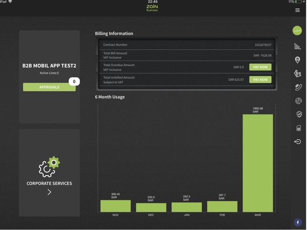The image size is (307, 230).
Task: Click the Wi-Fi status icon
Action: [x=10, y=1]
